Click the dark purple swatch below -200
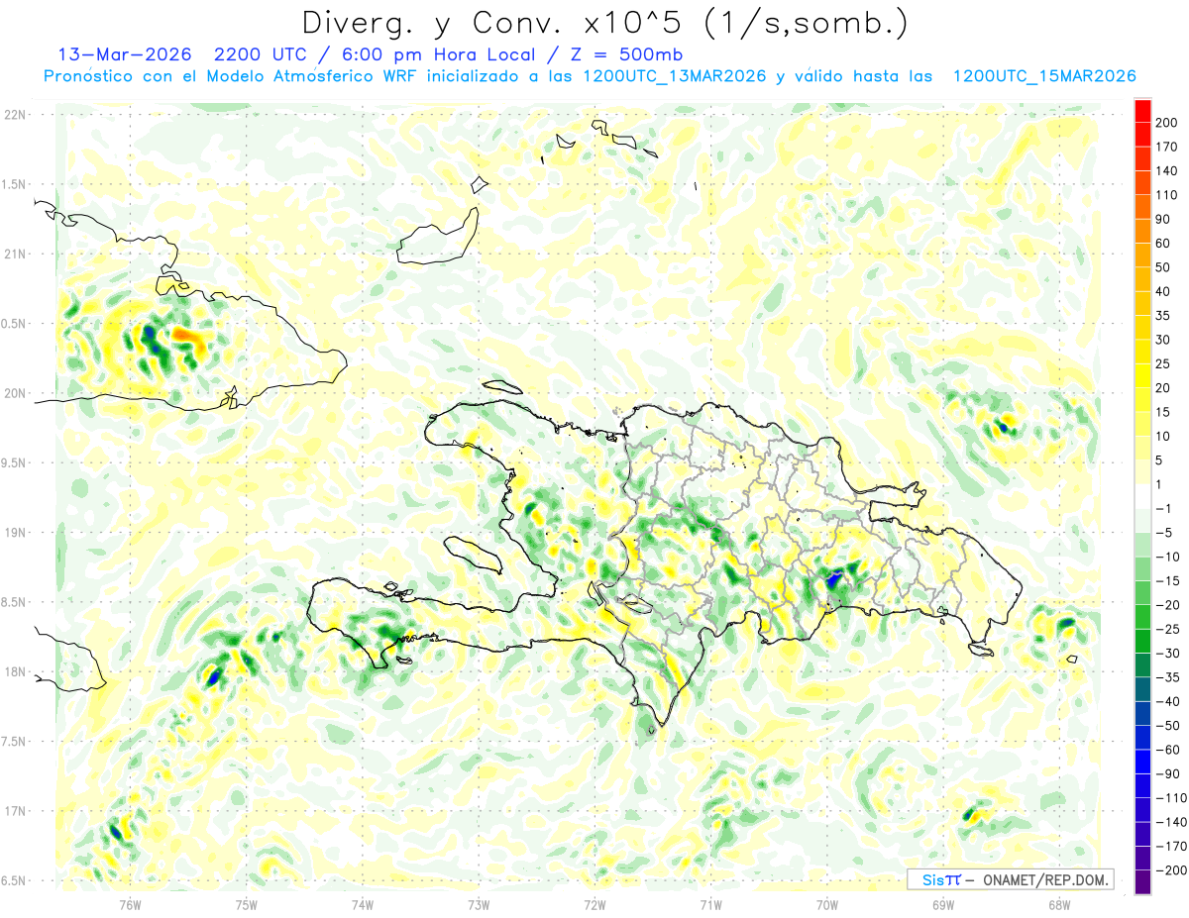The image size is (1189, 918). (x=1143, y=881)
